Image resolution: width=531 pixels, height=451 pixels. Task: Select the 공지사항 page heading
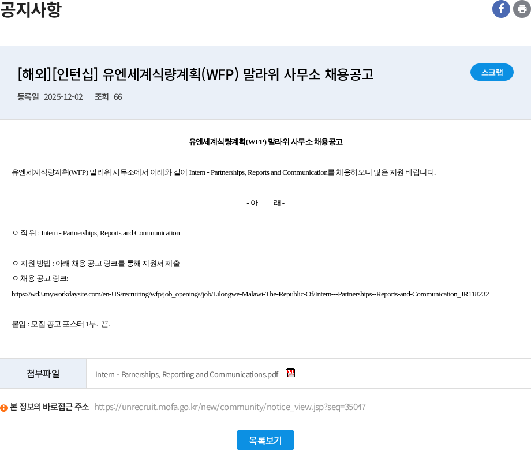(x=31, y=9)
